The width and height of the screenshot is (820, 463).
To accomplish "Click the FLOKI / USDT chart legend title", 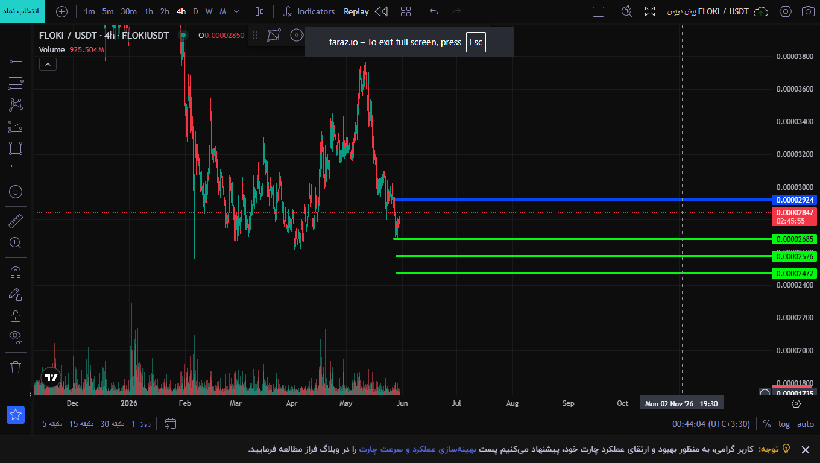I will (x=104, y=35).
